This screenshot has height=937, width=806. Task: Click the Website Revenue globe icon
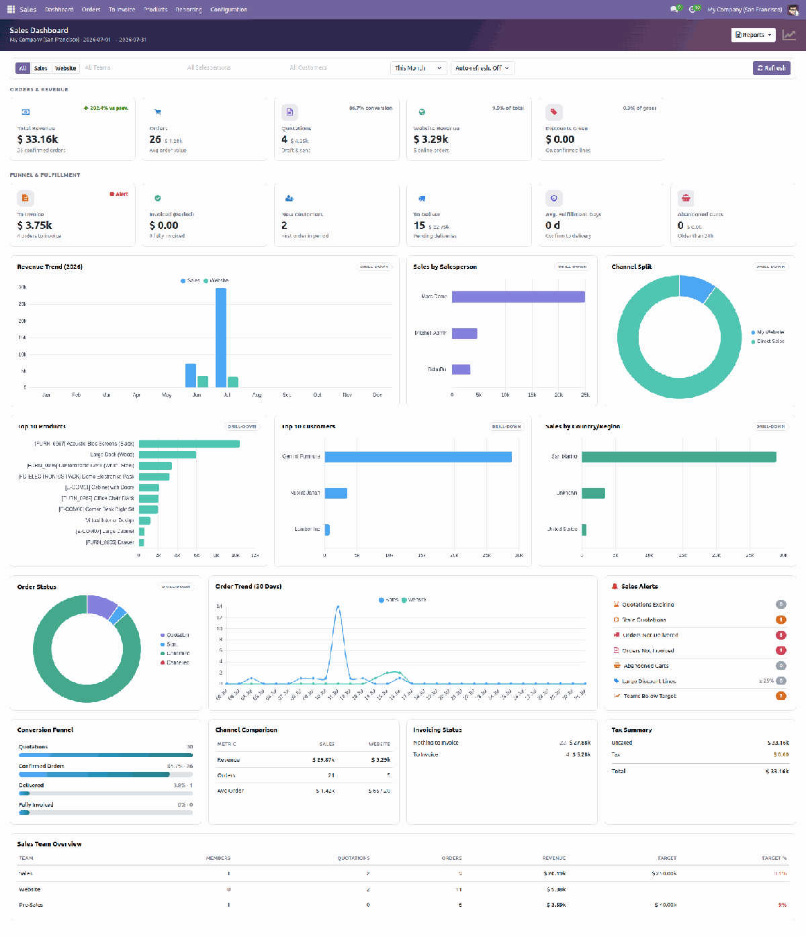[x=422, y=112]
